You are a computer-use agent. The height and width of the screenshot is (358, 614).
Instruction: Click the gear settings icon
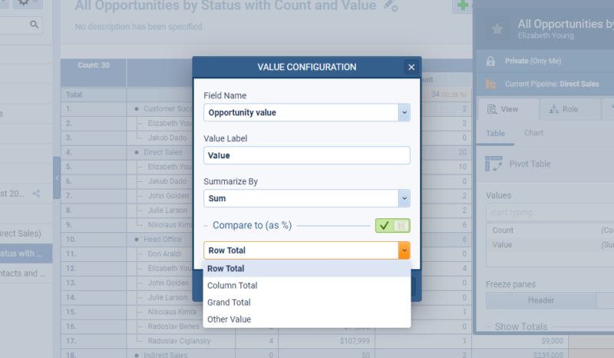pos(24,3)
